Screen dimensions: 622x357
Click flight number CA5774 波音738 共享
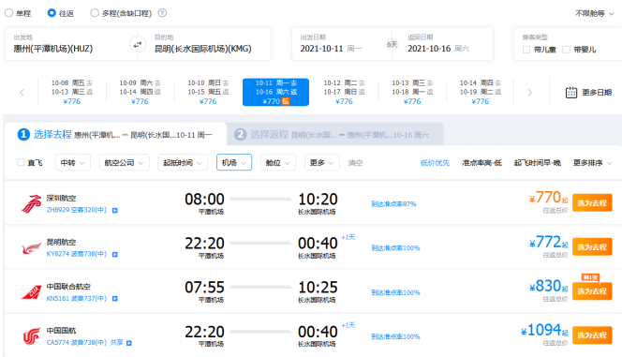(85, 342)
